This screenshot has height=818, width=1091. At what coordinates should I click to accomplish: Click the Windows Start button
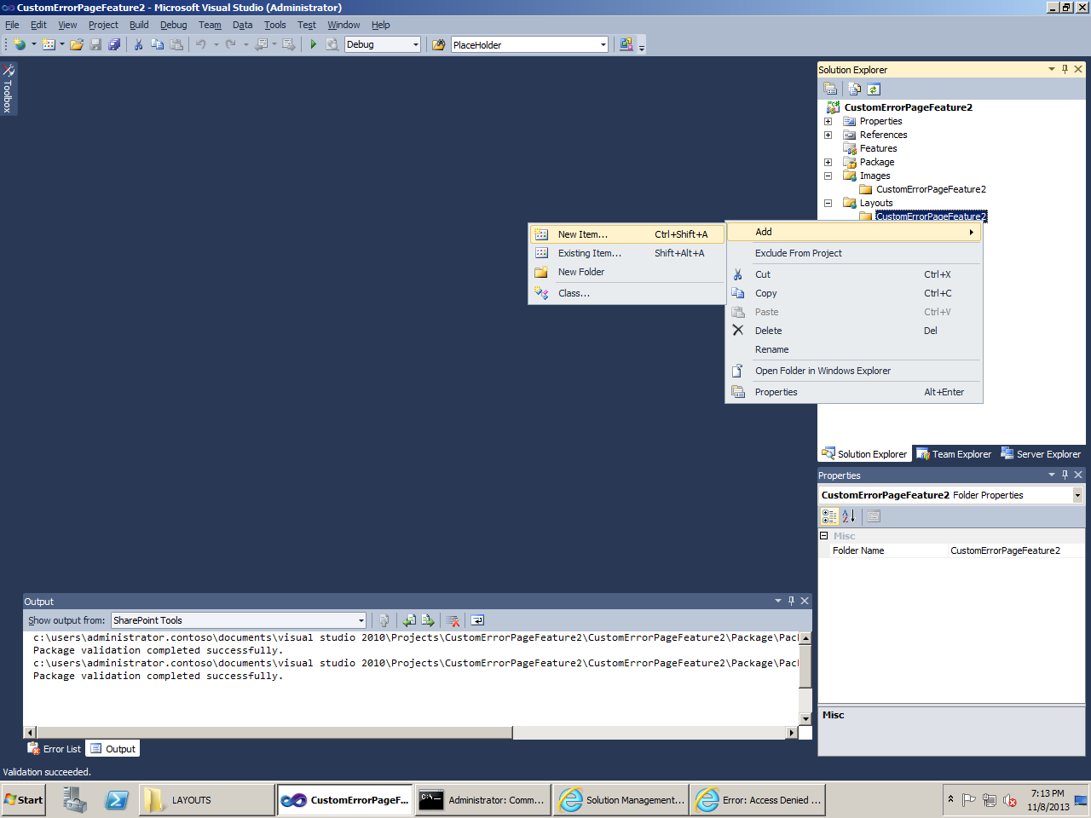pos(23,800)
